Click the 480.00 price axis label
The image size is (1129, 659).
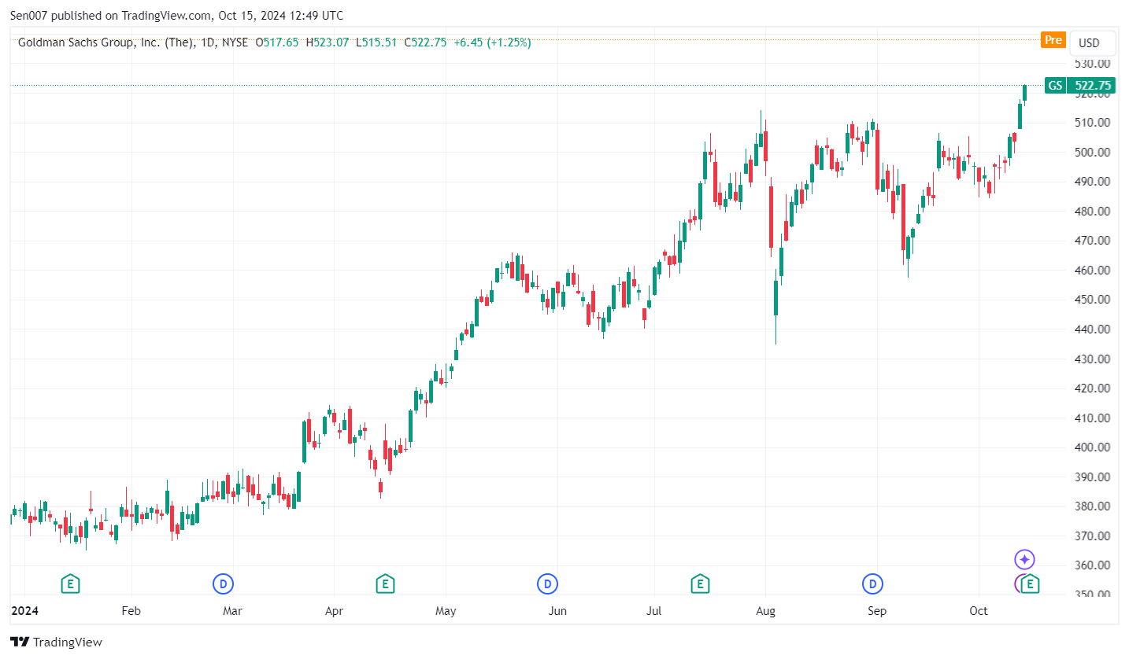click(1093, 212)
